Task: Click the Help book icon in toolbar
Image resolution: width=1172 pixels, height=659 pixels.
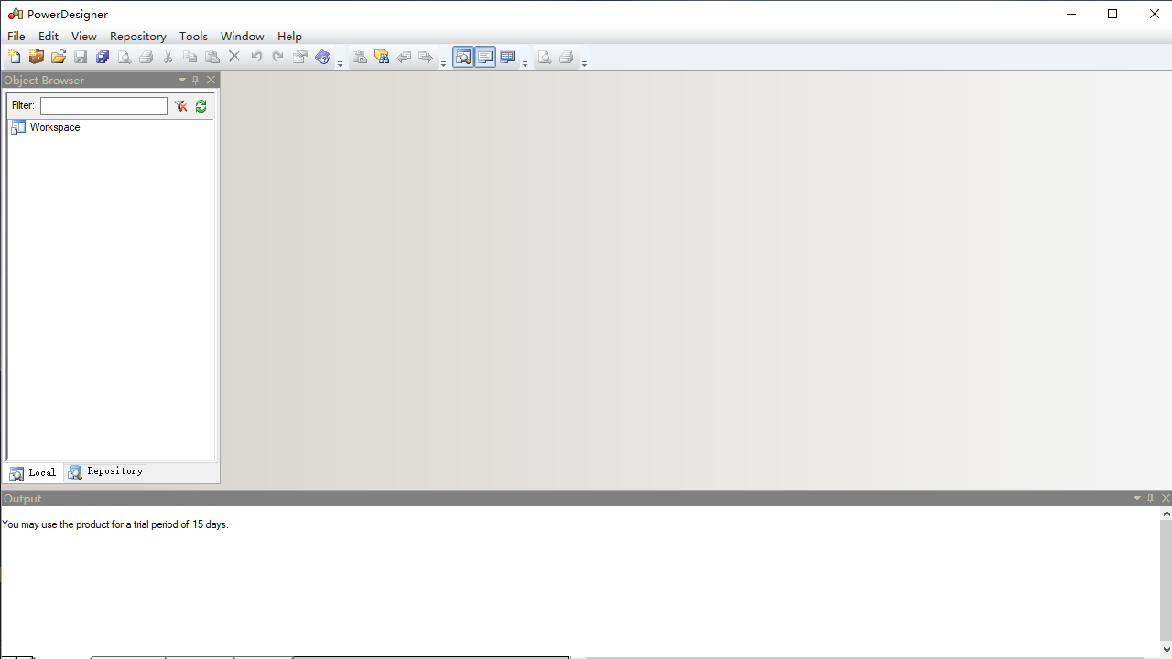Action: (322, 58)
